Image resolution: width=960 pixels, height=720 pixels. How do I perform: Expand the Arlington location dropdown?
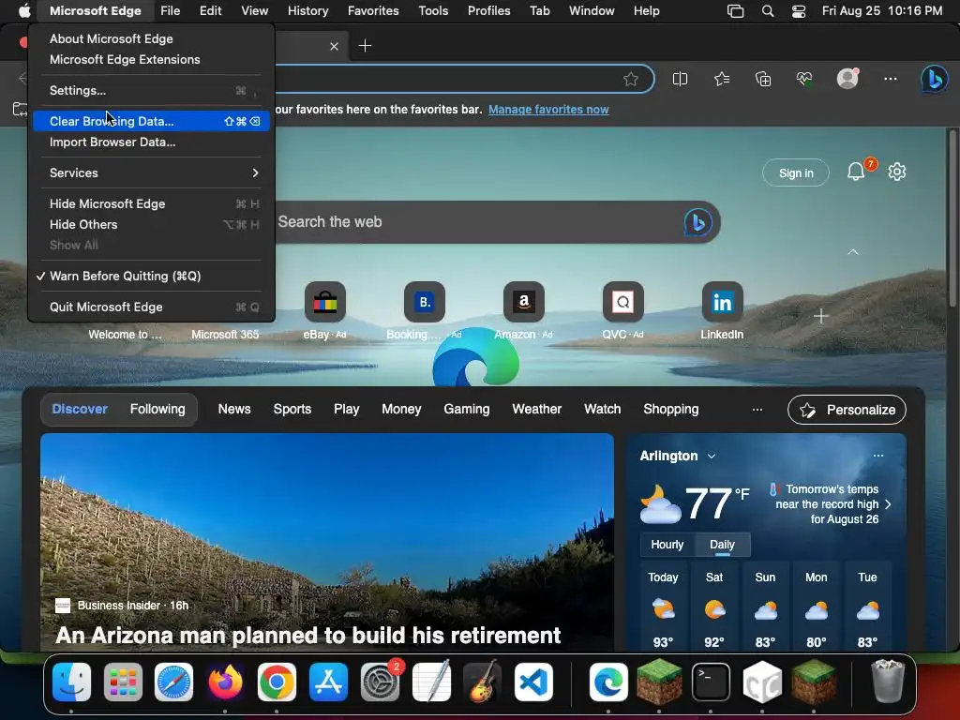point(711,457)
